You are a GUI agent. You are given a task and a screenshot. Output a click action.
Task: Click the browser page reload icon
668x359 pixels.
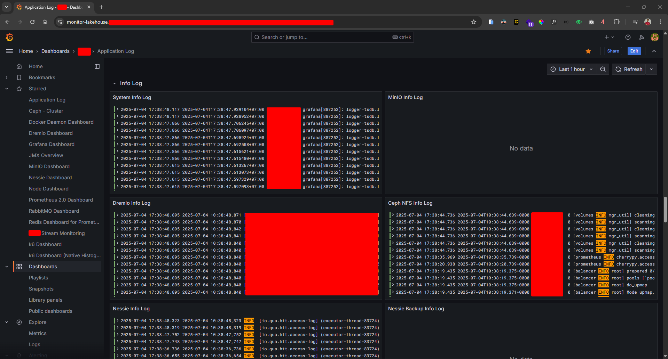[x=32, y=22]
